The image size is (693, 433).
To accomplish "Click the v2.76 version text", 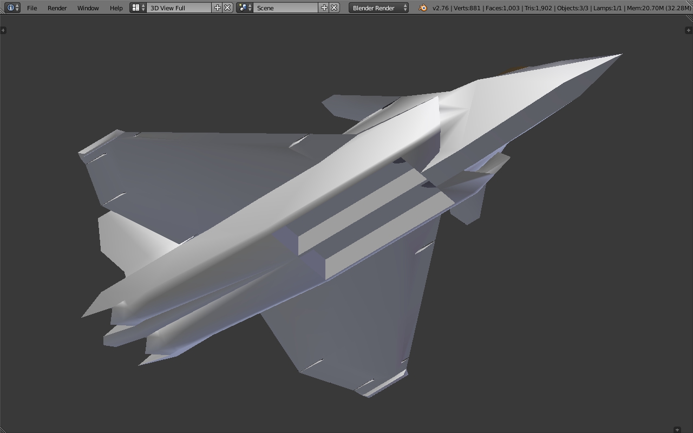I will pos(440,8).
